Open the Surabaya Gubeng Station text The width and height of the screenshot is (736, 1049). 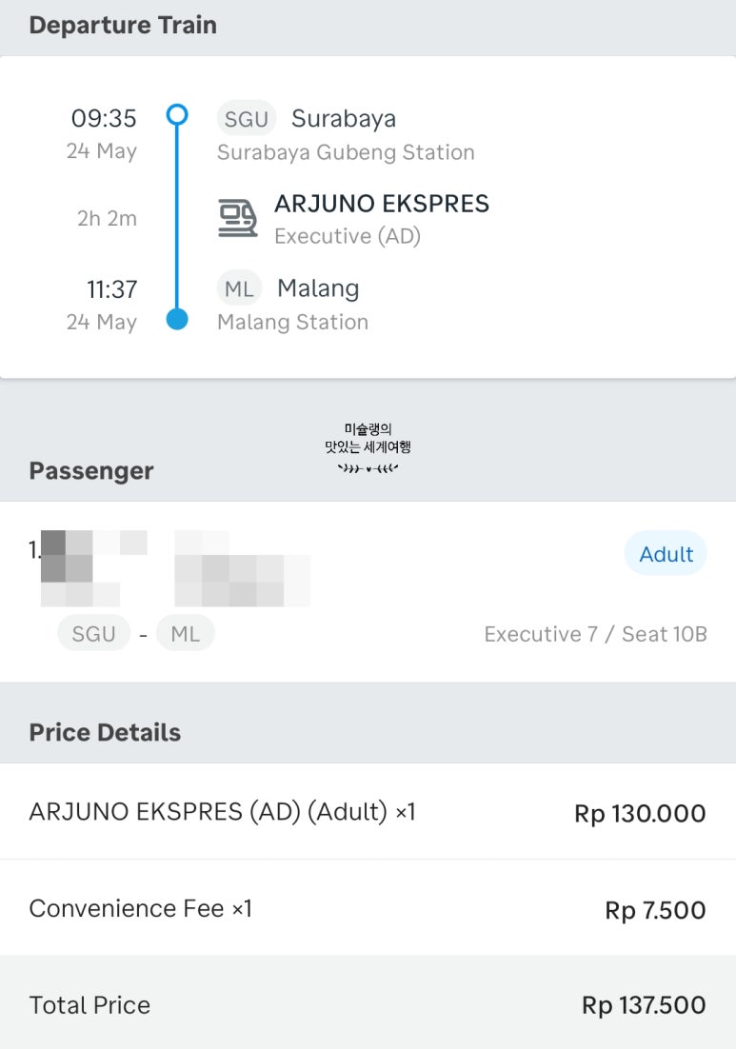pos(346,152)
